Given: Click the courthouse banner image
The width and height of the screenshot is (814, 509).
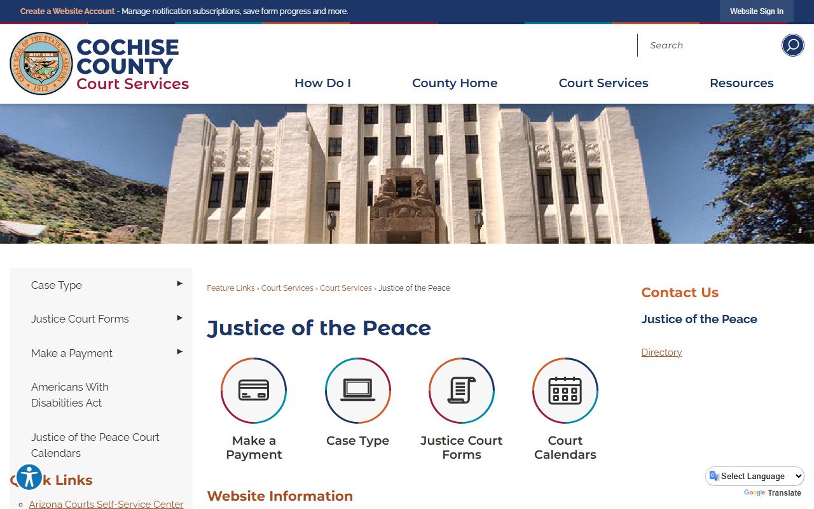Looking at the screenshot, I should click(x=407, y=174).
